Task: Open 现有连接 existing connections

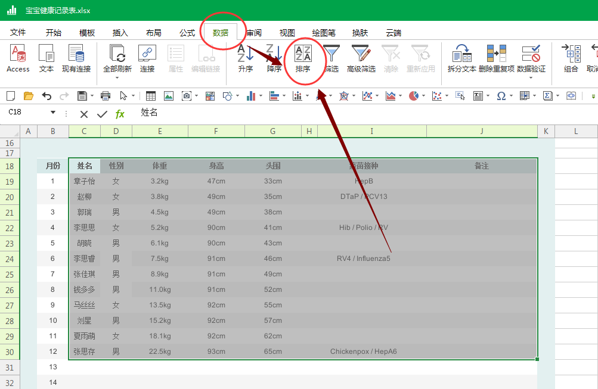Action: click(x=76, y=58)
